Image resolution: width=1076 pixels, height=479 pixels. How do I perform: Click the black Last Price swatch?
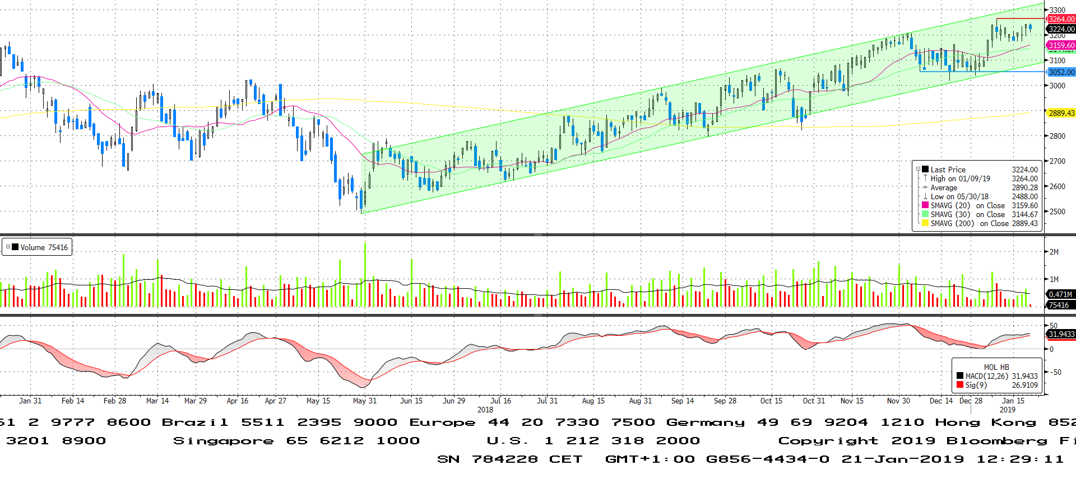click(x=925, y=169)
